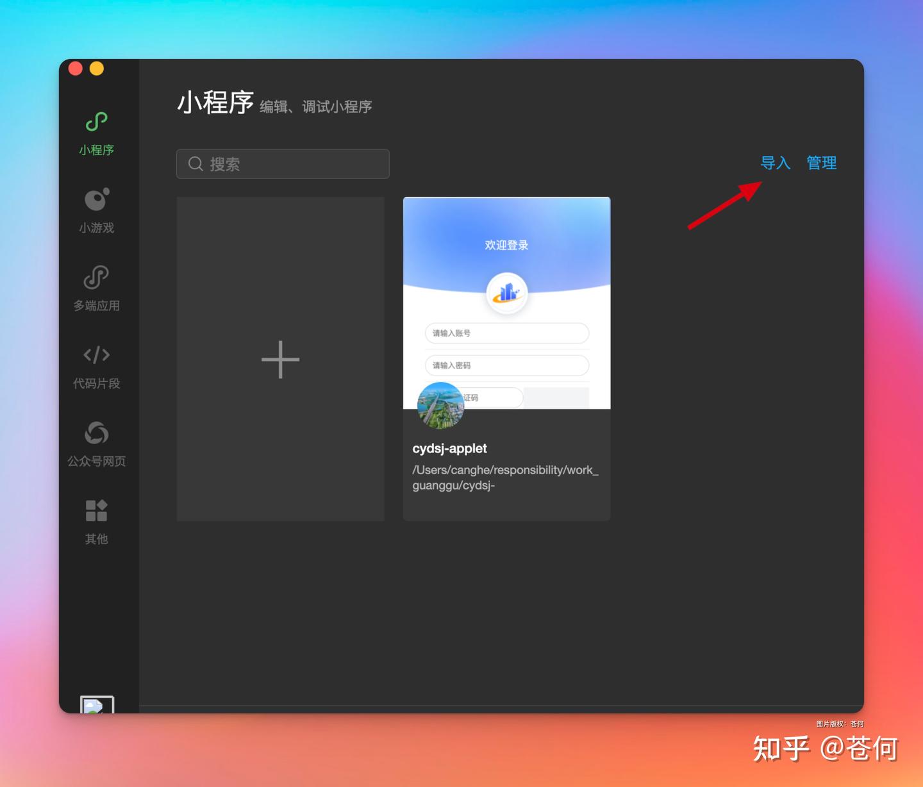Click the magnifier icon in search box
Viewport: 923px width, 787px height.
click(195, 164)
